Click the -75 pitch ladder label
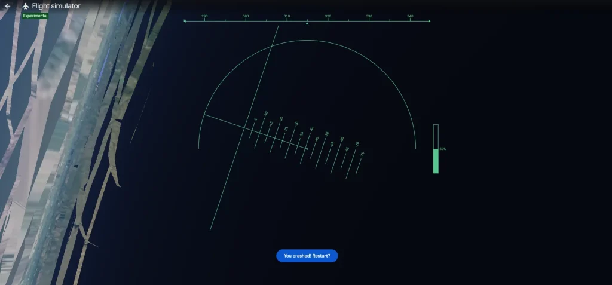The width and height of the screenshot is (612, 285). point(362,154)
